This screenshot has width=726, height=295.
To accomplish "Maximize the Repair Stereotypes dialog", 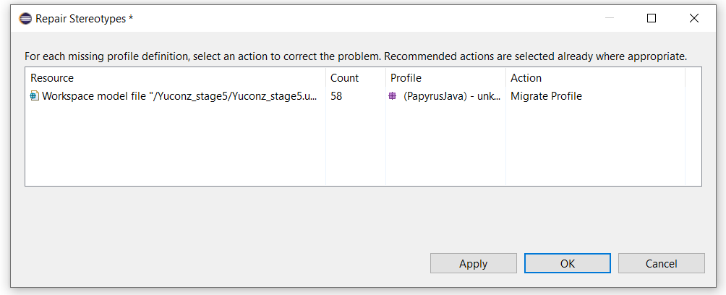I will 652,18.
